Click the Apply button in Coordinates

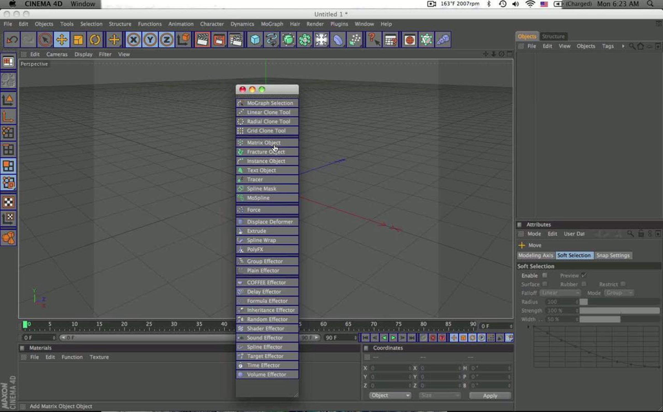pos(490,396)
